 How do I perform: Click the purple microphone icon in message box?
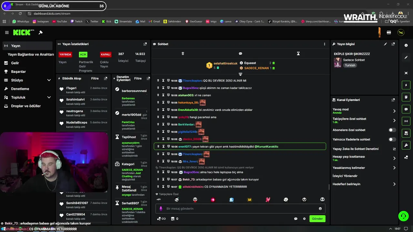pos(161,208)
